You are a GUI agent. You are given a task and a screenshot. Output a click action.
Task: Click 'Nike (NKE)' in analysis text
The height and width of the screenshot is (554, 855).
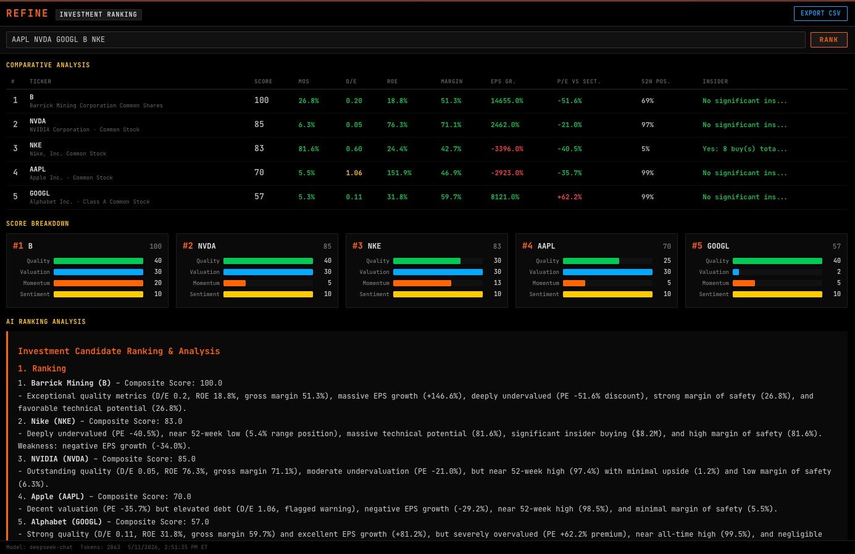point(53,421)
